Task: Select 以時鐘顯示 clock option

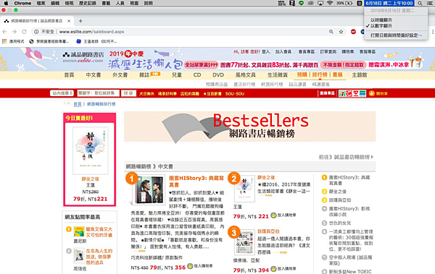Action: tap(381, 20)
